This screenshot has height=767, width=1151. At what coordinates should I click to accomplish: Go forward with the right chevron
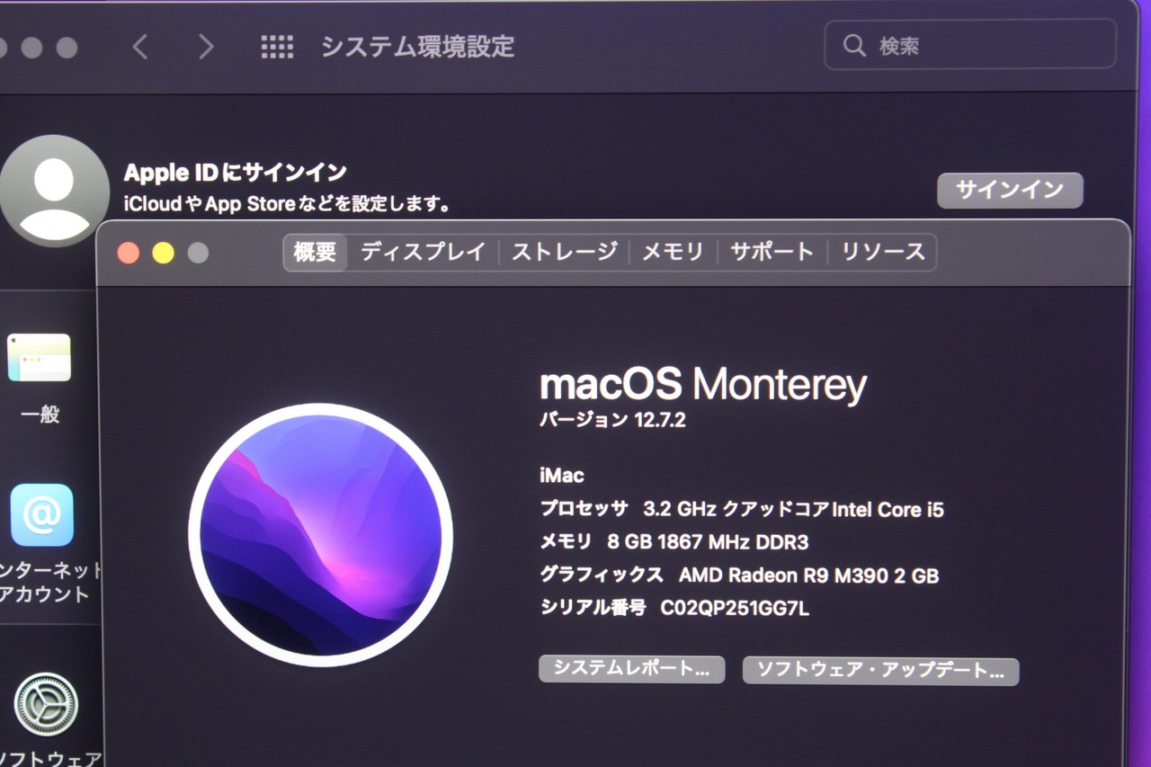(206, 47)
